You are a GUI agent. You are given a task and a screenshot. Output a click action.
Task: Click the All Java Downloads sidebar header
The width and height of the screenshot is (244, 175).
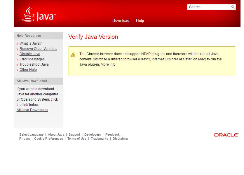(x=39, y=81)
